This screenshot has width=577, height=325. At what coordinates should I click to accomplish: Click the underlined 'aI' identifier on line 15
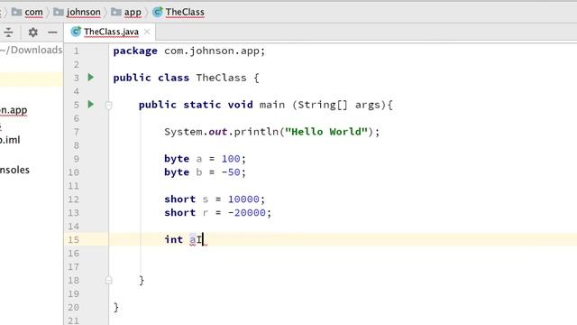(196, 240)
